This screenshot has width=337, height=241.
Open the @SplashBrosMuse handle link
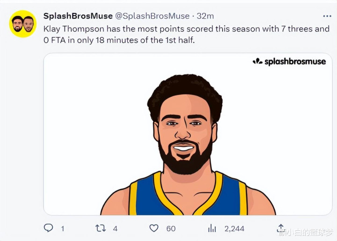(153, 16)
